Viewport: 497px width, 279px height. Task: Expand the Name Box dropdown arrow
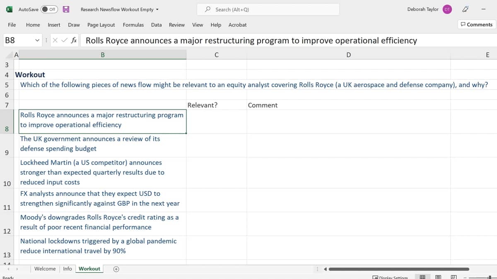(37, 41)
